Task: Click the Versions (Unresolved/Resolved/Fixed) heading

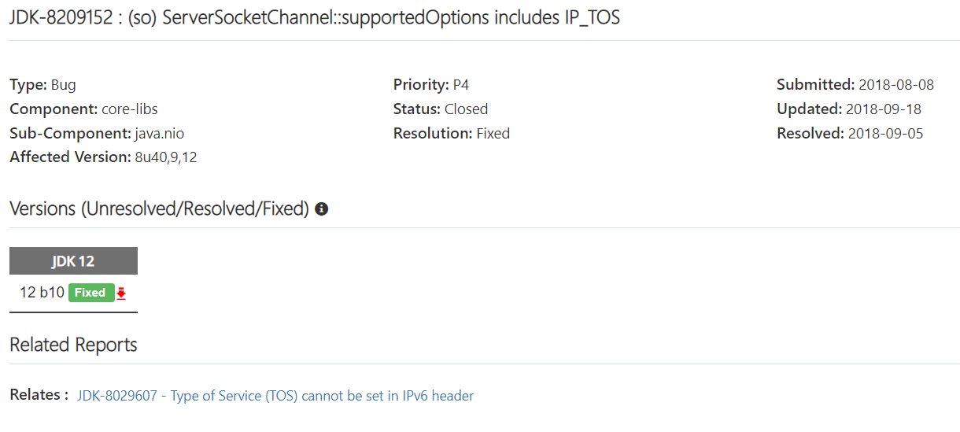Action: (159, 209)
